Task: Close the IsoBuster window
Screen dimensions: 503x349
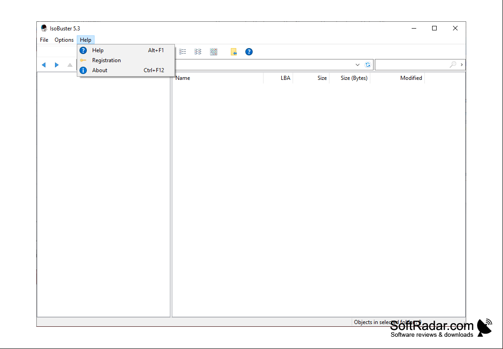Action: 455,28
